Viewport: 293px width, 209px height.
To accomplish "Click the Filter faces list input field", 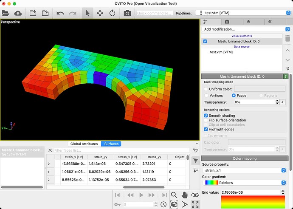I will click(x=121, y=150).
